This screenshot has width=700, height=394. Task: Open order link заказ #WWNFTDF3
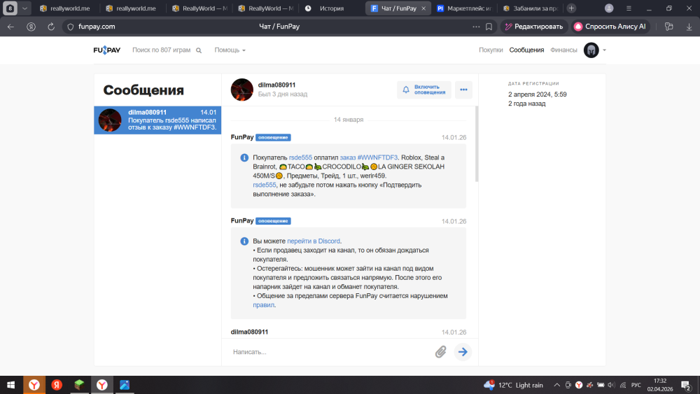368,157
